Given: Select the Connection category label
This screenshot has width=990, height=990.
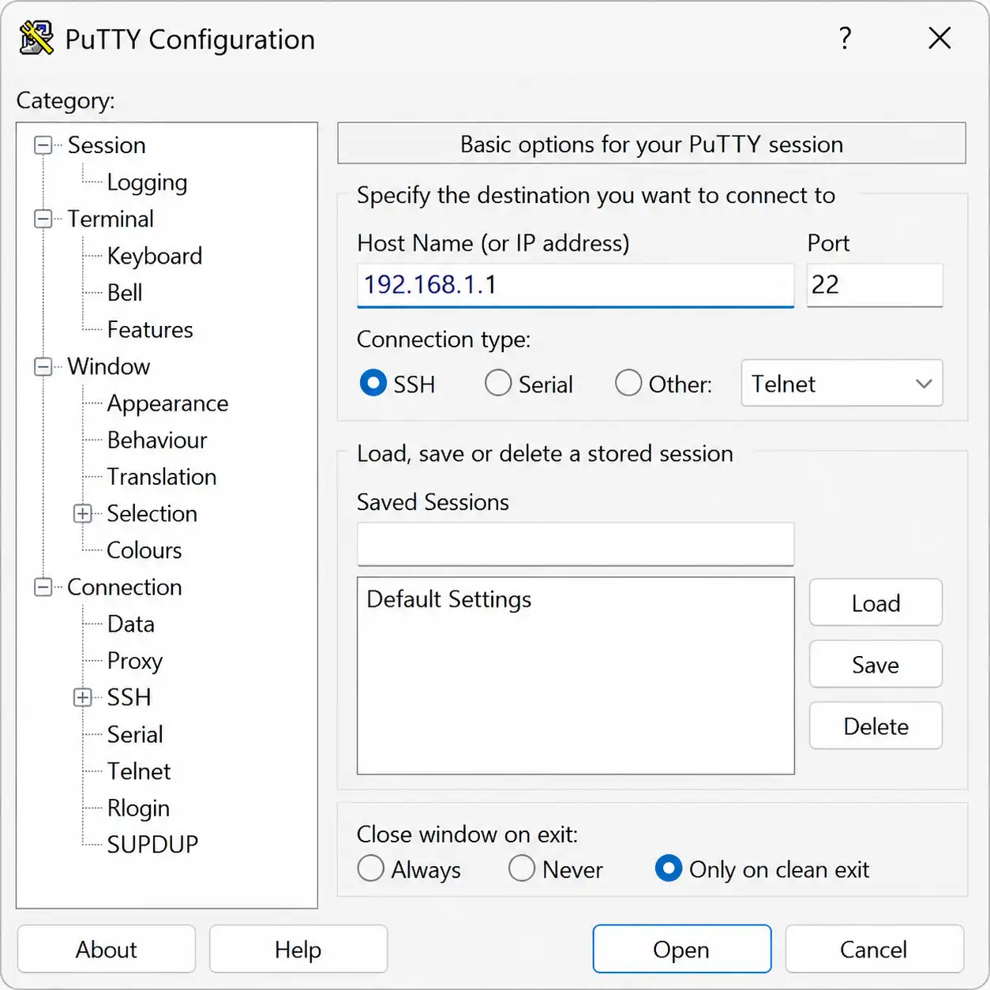Looking at the screenshot, I should click(x=125, y=587).
